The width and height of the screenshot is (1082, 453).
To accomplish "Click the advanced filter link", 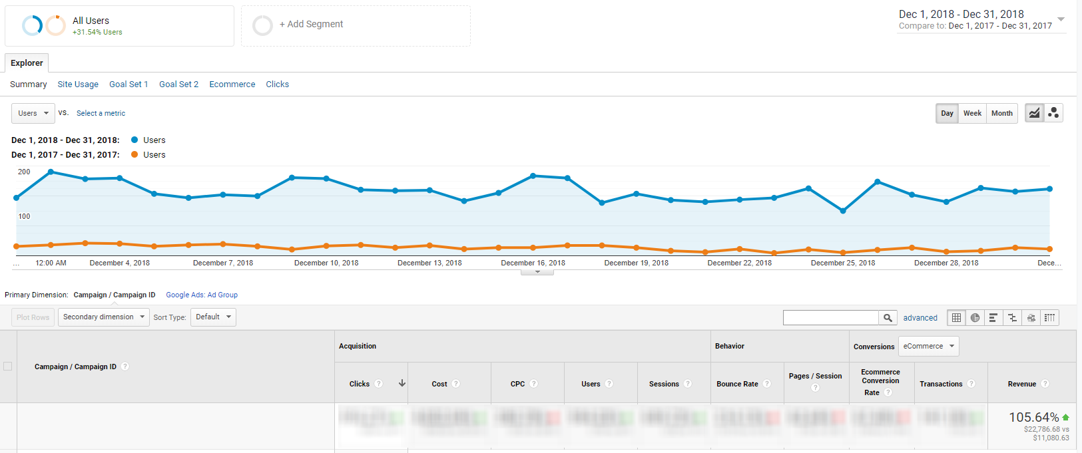I will point(920,318).
